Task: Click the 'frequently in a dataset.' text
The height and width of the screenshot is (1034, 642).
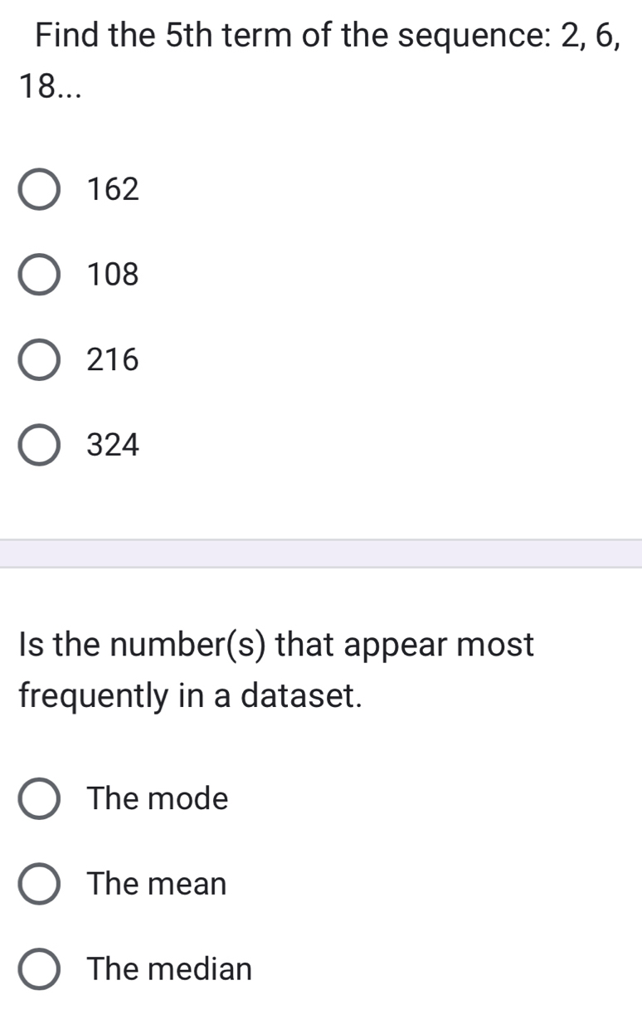Action: point(192,695)
